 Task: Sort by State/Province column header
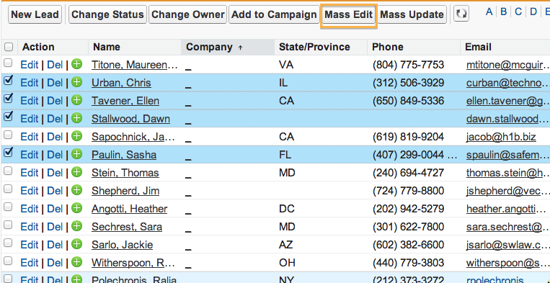[x=314, y=47]
